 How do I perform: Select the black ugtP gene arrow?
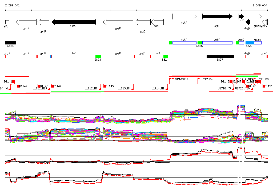217,16
